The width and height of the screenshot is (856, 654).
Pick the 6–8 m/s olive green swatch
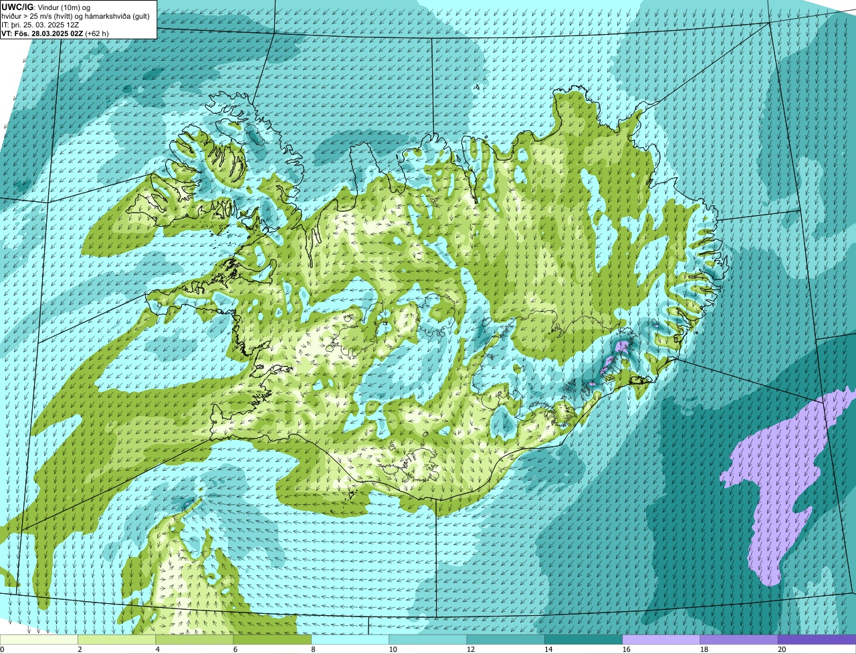(x=272, y=639)
